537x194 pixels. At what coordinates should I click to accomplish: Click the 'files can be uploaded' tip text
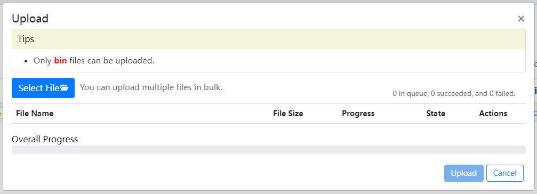pos(111,61)
